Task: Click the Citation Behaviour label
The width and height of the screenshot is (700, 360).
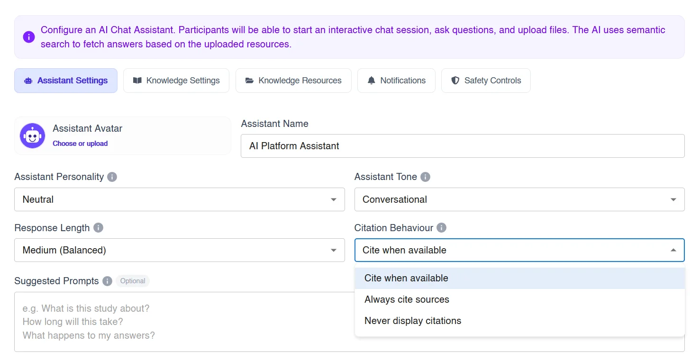Action: 394,228
